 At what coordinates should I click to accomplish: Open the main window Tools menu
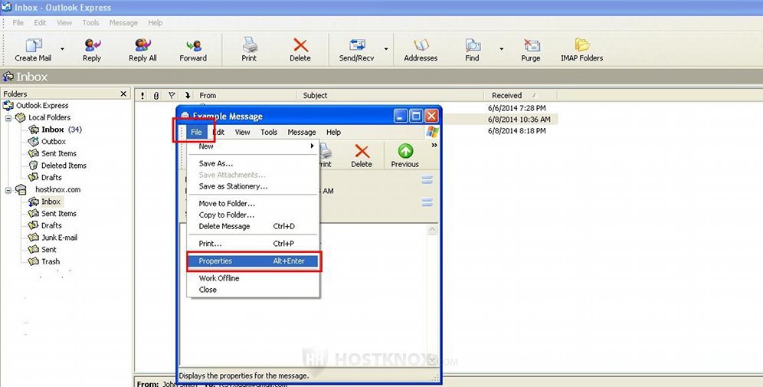[90, 23]
